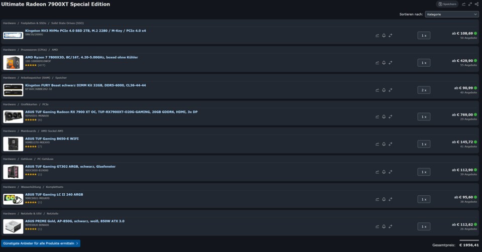Click bell icon for ASUS PRIME Gold power supply
The height and width of the screenshot is (252, 482).
coord(384,226)
